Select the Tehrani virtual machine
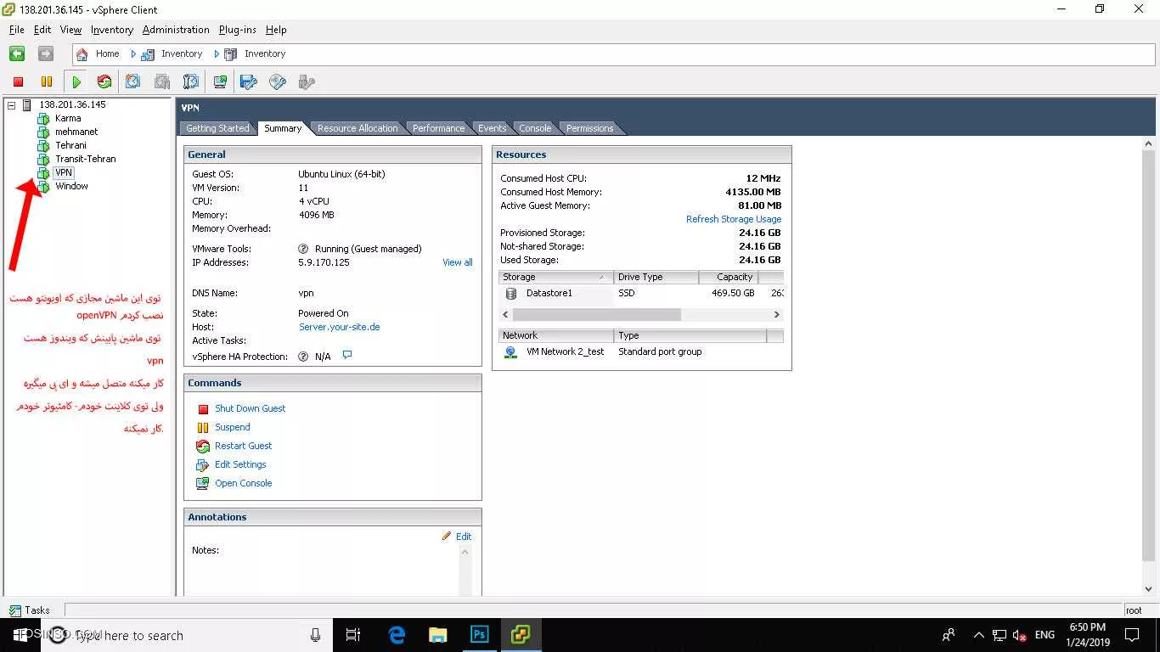Image resolution: width=1160 pixels, height=652 pixels. pyautogui.click(x=70, y=145)
